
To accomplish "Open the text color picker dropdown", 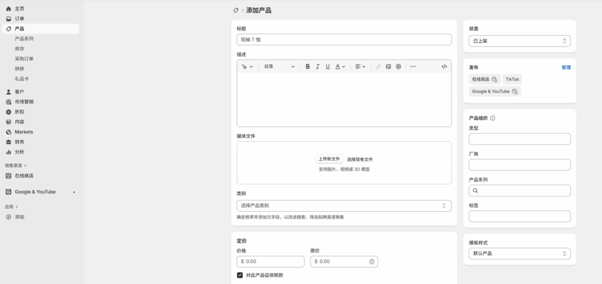I will (340, 66).
